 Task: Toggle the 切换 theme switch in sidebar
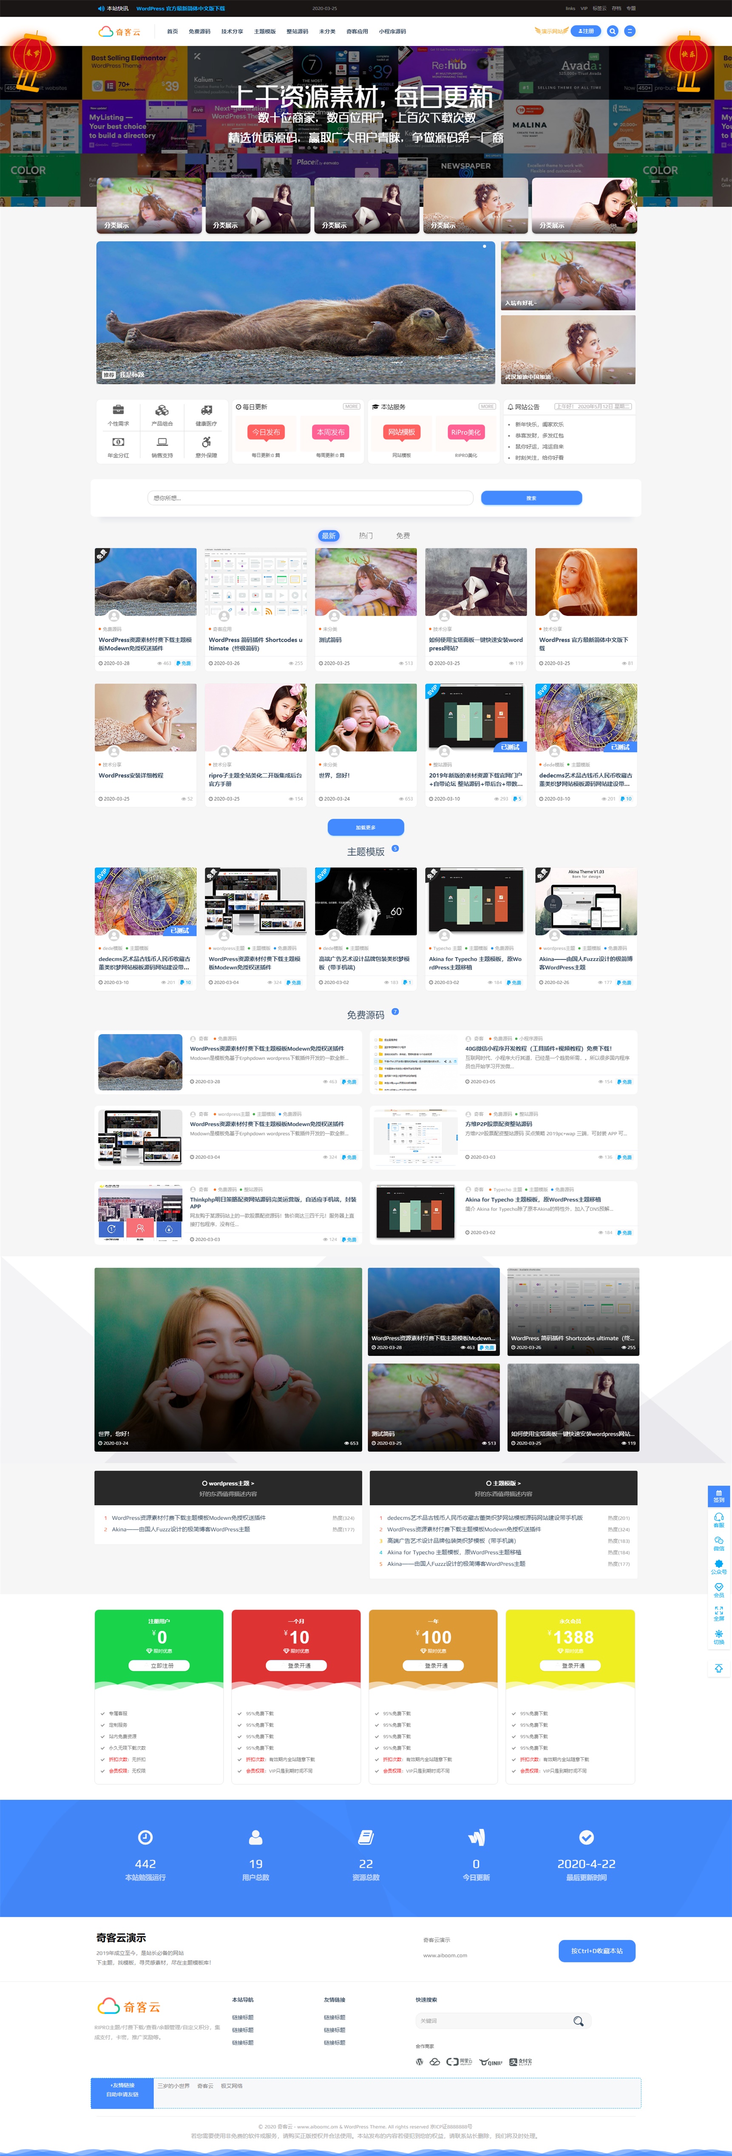719,1637
